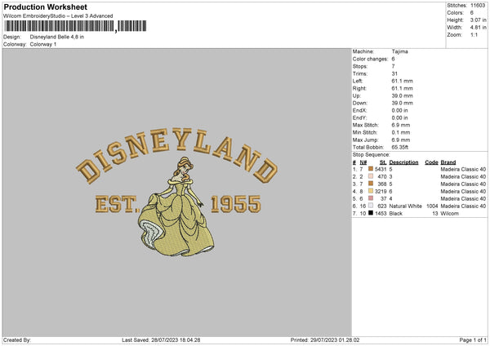Click the 1955 embroidered text
Image resolution: width=490 pixels, height=346 pixels.
236,204
